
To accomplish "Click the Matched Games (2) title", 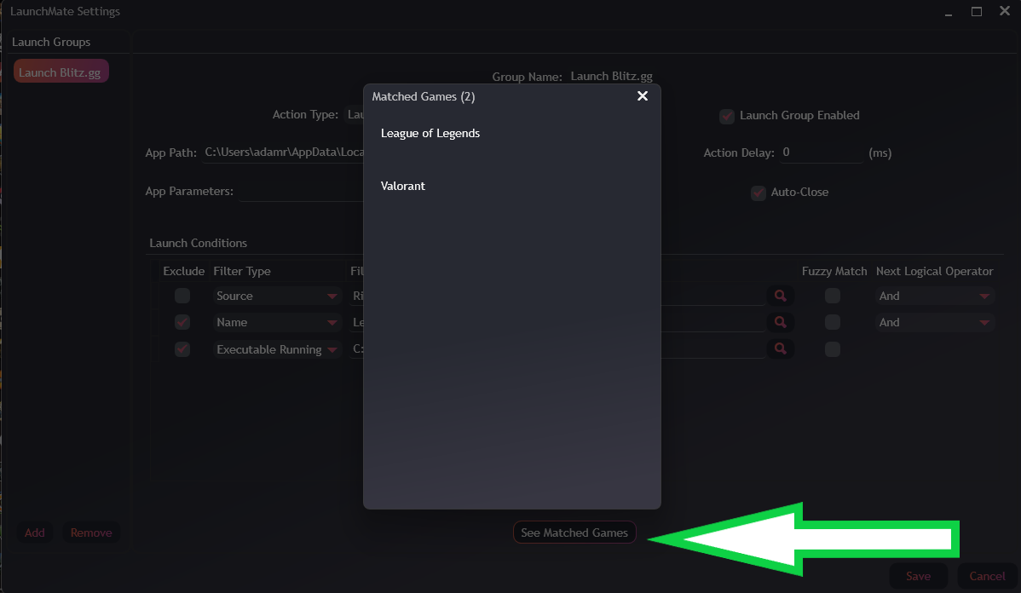I will pyautogui.click(x=424, y=97).
